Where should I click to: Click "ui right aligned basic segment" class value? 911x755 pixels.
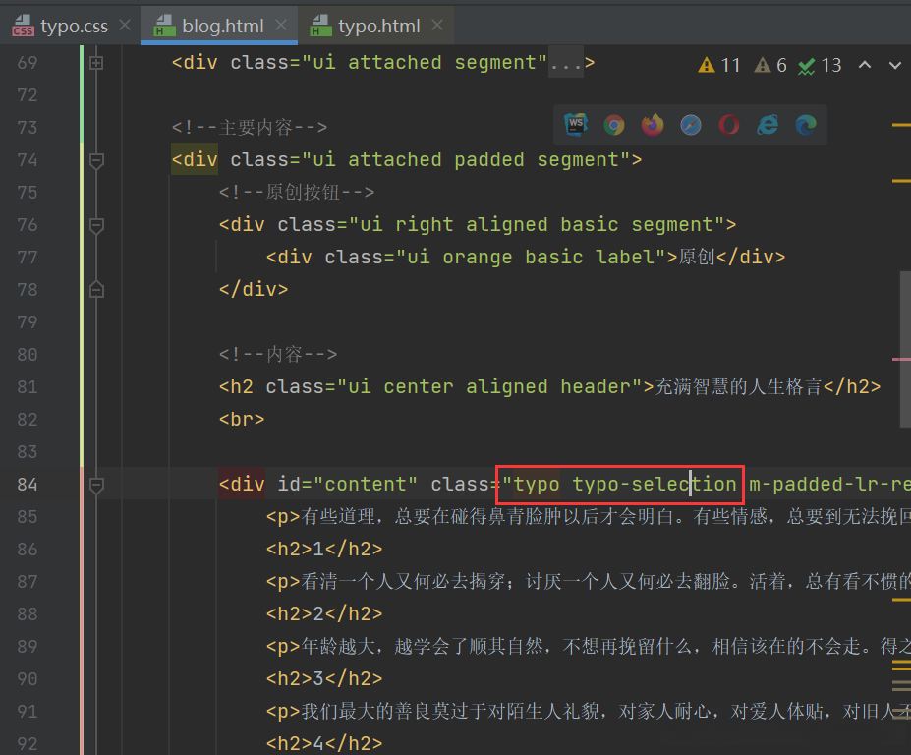point(537,225)
